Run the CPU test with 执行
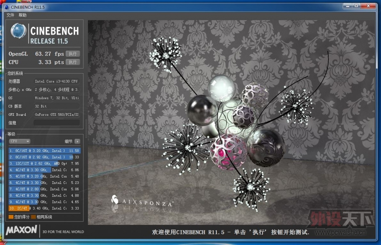The width and height of the screenshot is (381, 245). (x=73, y=62)
